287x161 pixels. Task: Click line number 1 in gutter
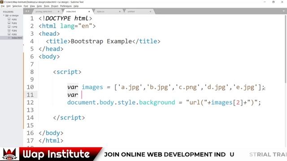coord(32,18)
